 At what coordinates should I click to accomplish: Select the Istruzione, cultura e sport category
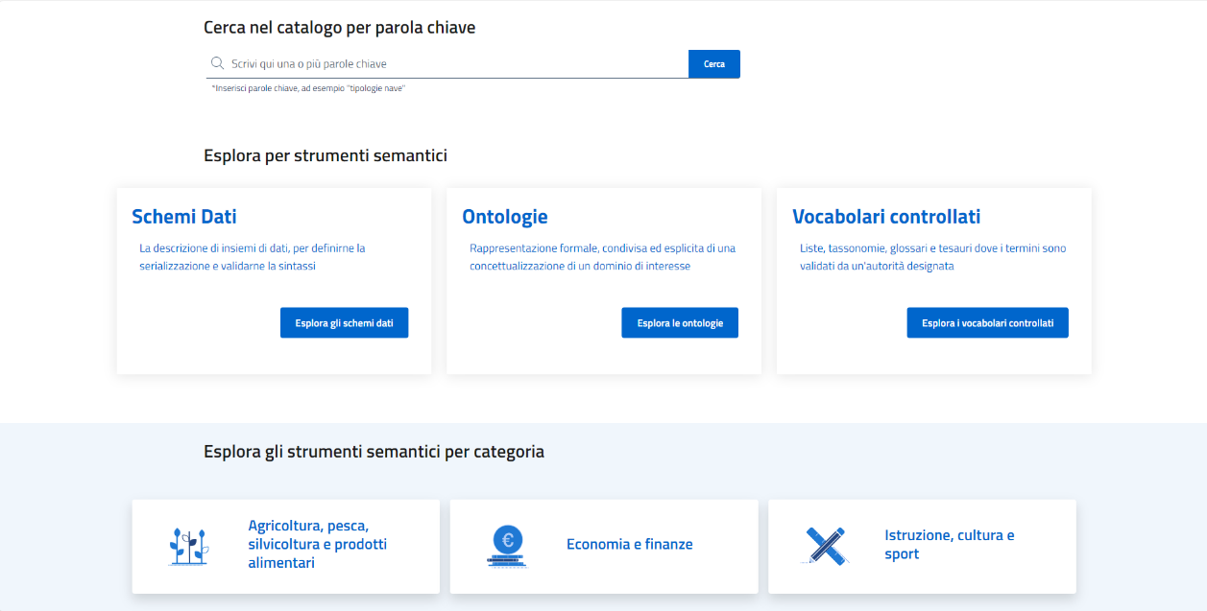point(922,545)
